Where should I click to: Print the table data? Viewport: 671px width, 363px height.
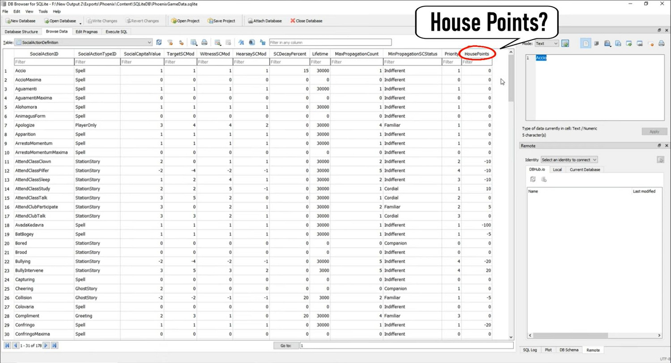(204, 42)
